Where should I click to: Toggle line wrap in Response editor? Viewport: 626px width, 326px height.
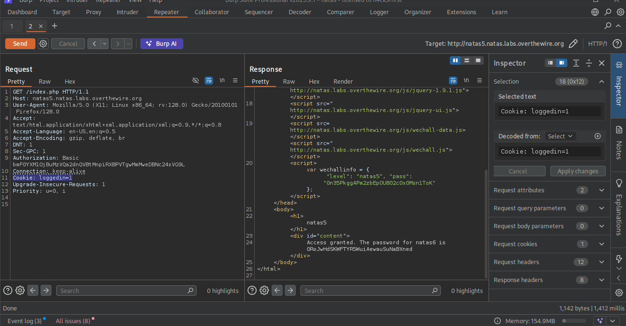pos(453,81)
